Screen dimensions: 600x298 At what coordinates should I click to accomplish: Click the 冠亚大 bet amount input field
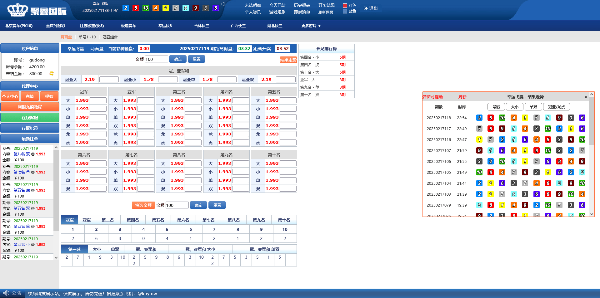click(x=109, y=80)
